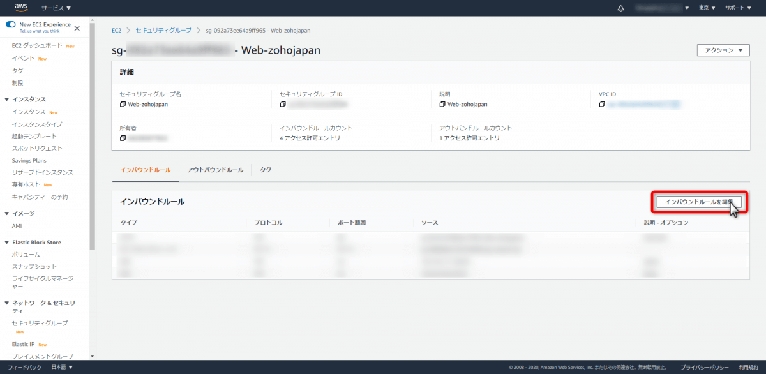Open the account name dropdown in header
Viewport: 766px width, 374px height.
coord(663,8)
